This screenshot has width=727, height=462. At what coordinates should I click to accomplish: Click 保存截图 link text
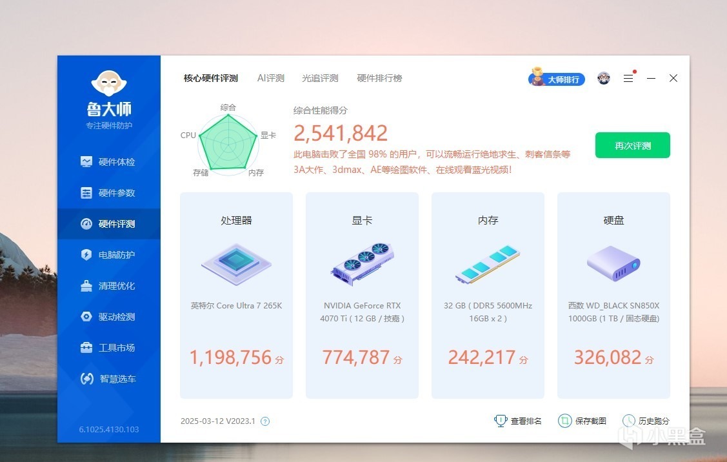click(590, 421)
